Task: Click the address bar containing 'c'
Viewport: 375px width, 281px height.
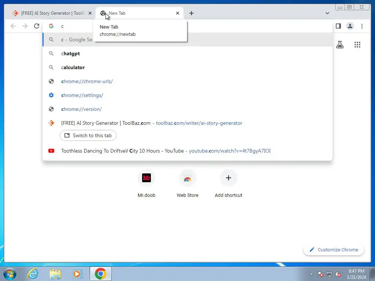Action: click(x=187, y=26)
